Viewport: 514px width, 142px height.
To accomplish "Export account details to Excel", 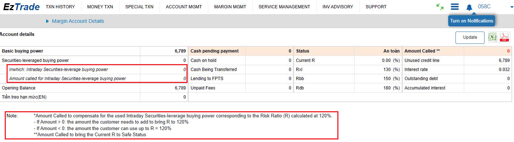I will [x=493, y=37].
